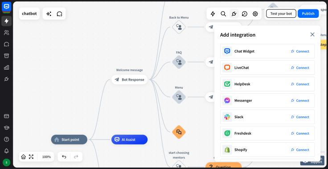Open the notifications bell icon
Screen dimensions: 328x169
click(7, 151)
